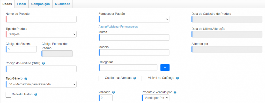Image resolution: width=265 pixels, height=103 pixels.
Task: Click into the Modelo field
Action: [134, 52]
